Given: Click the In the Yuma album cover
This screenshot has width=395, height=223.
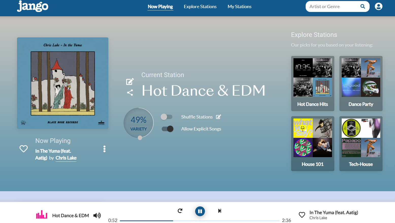Looking at the screenshot, I should pyautogui.click(x=63, y=83).
